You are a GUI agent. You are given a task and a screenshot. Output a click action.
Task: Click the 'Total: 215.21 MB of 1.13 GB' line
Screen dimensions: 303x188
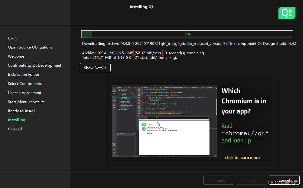point(129,58)
